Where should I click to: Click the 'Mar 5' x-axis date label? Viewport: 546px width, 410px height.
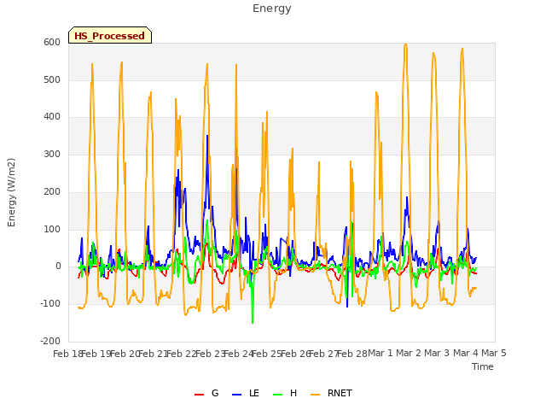click(x=494, y=353)
